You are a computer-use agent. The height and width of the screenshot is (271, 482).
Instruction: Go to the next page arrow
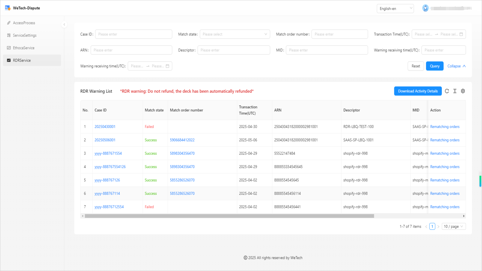pyautogui.click(x=438, y=227)
